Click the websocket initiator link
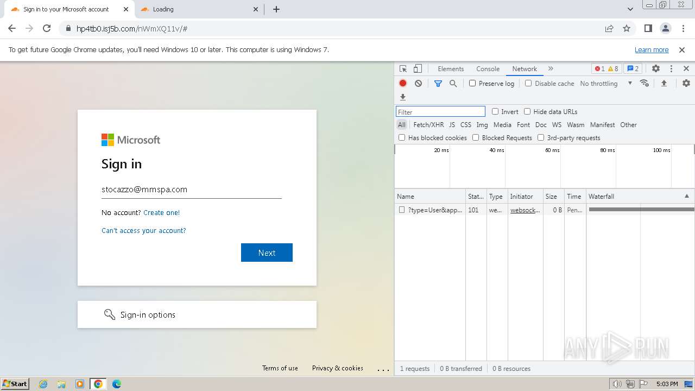Image resolution: width=695 pixels, height=391 pixels. coord(525,210)
